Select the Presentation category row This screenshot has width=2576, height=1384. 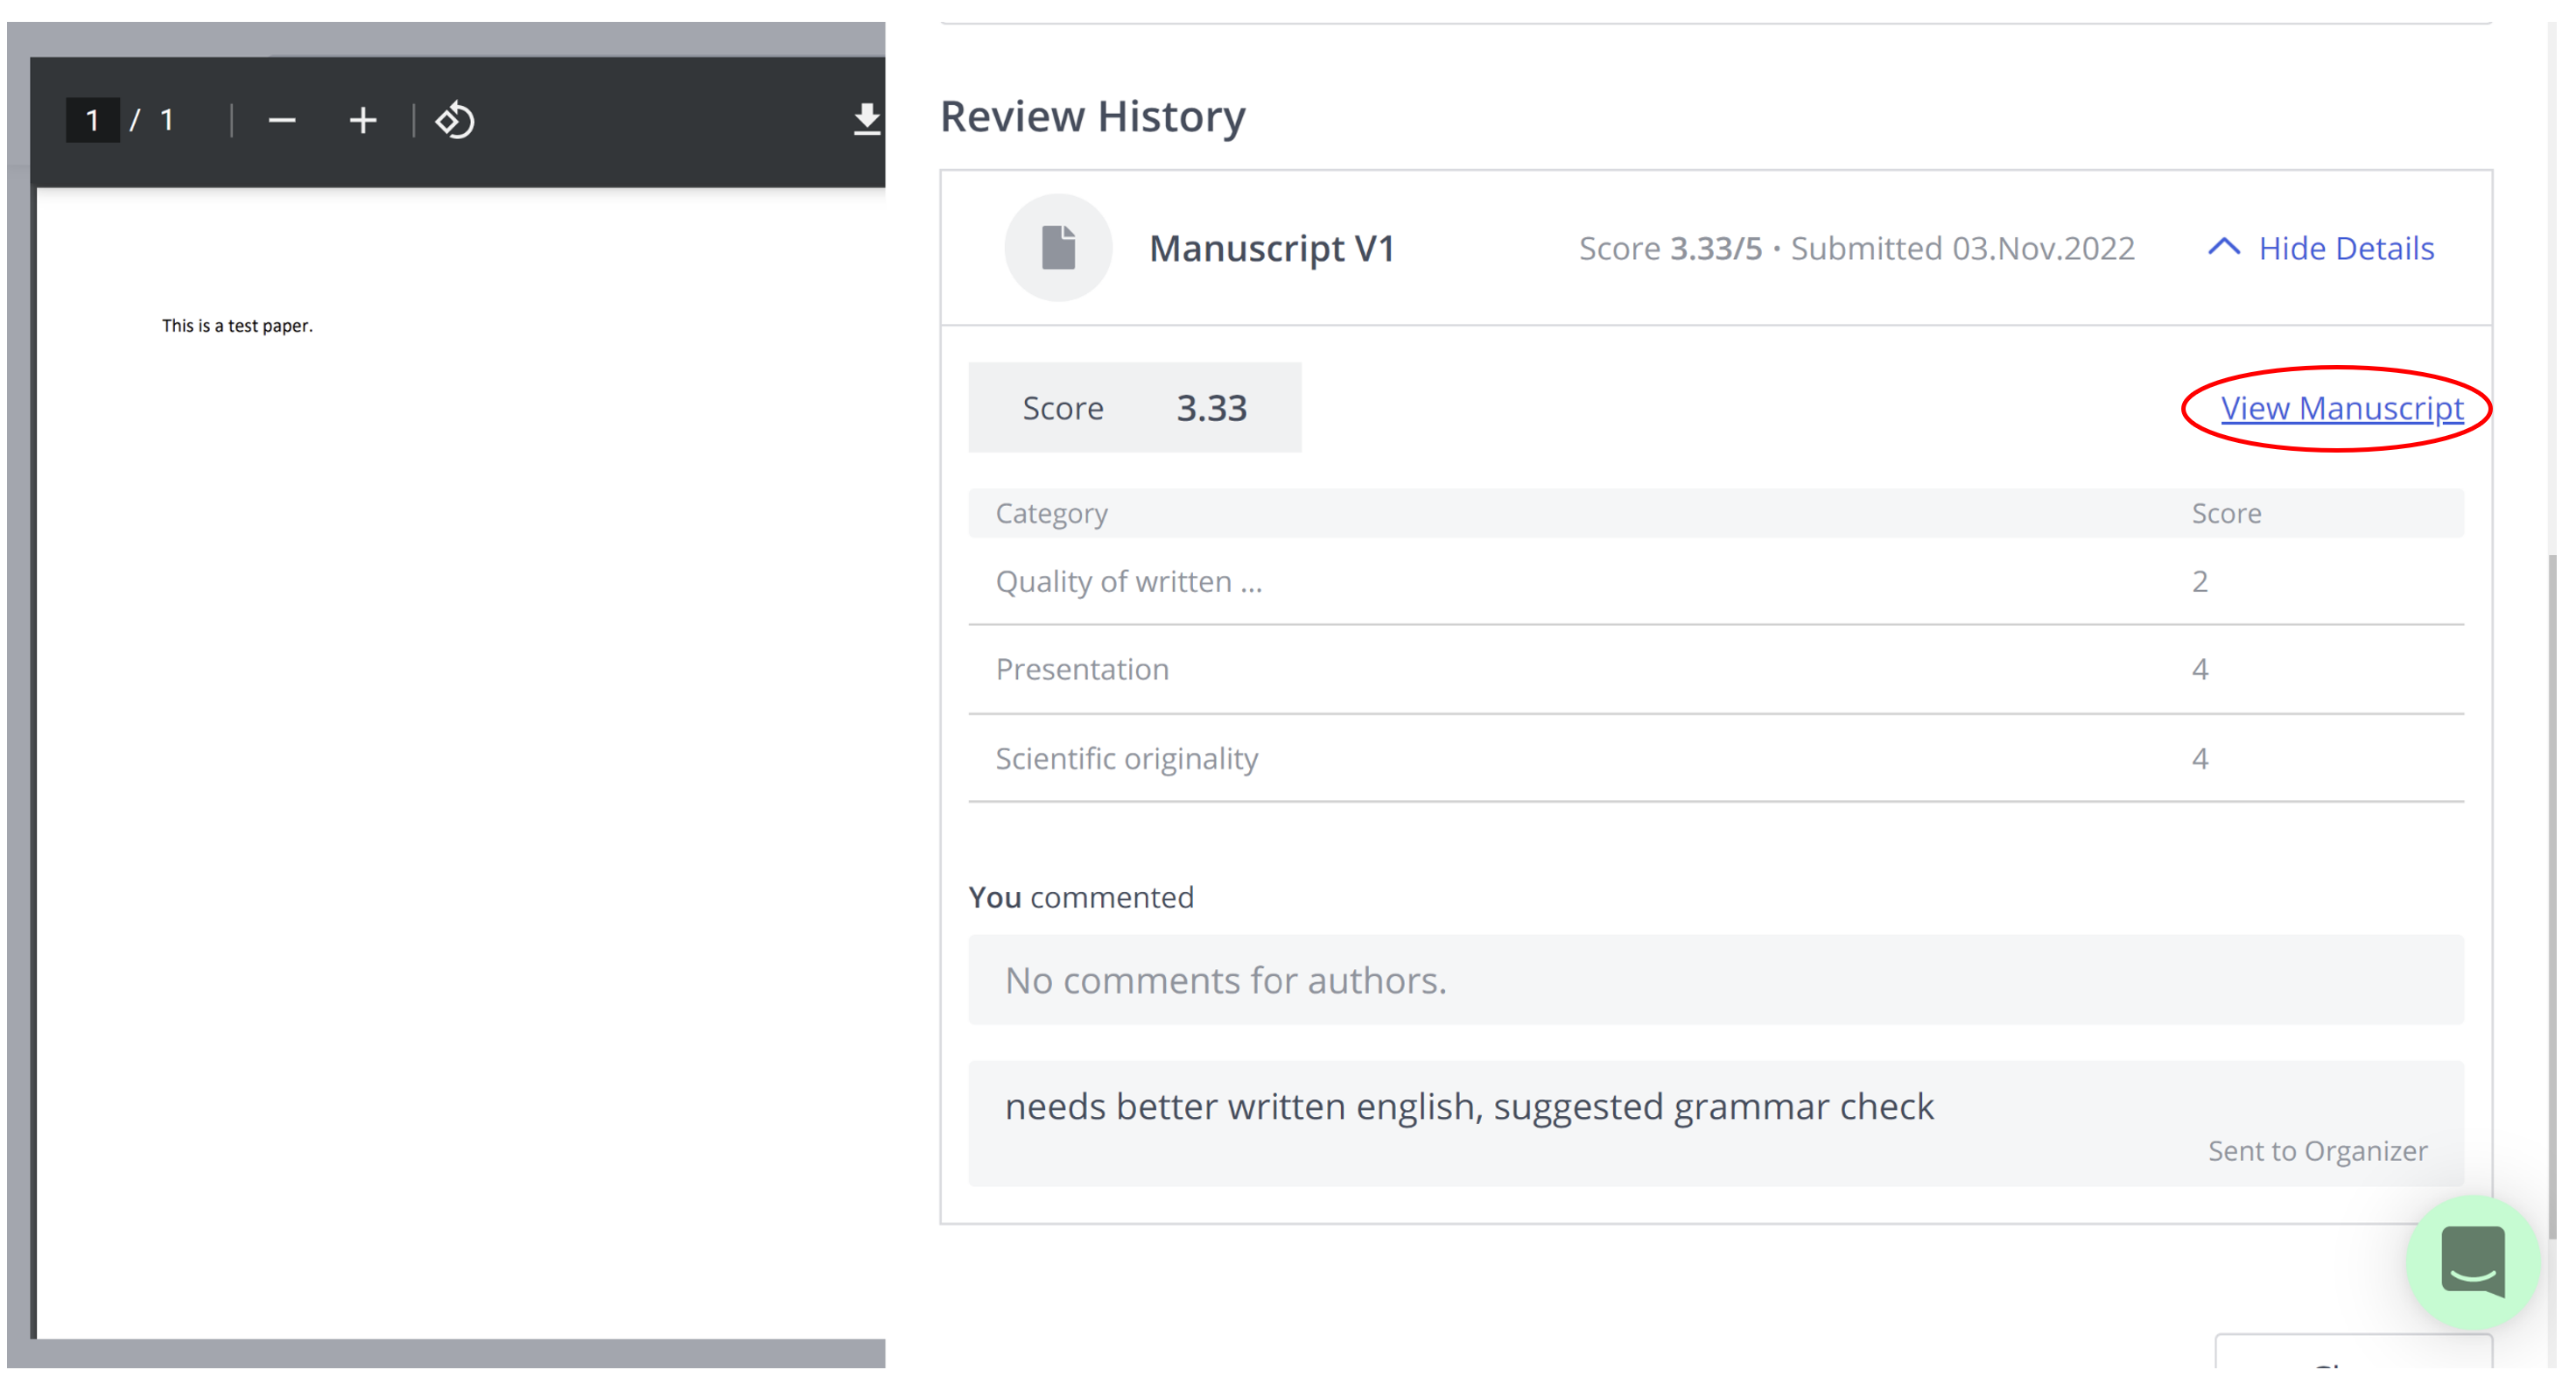click(1716, 670)
